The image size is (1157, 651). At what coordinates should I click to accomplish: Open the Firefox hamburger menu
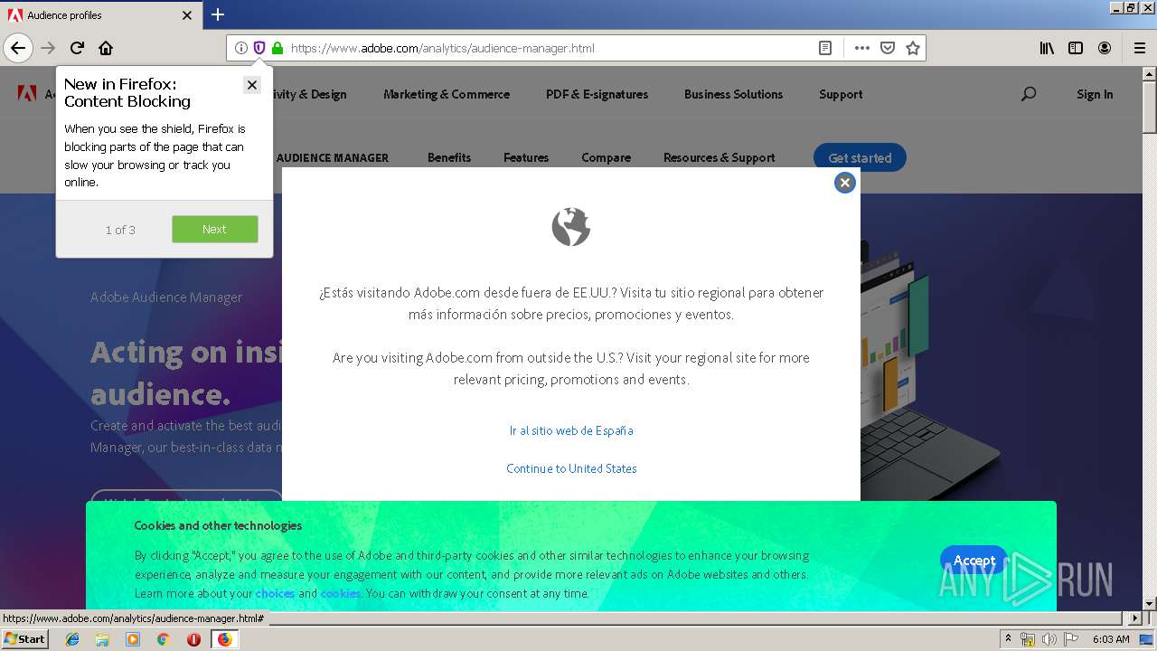point(1139,48)
